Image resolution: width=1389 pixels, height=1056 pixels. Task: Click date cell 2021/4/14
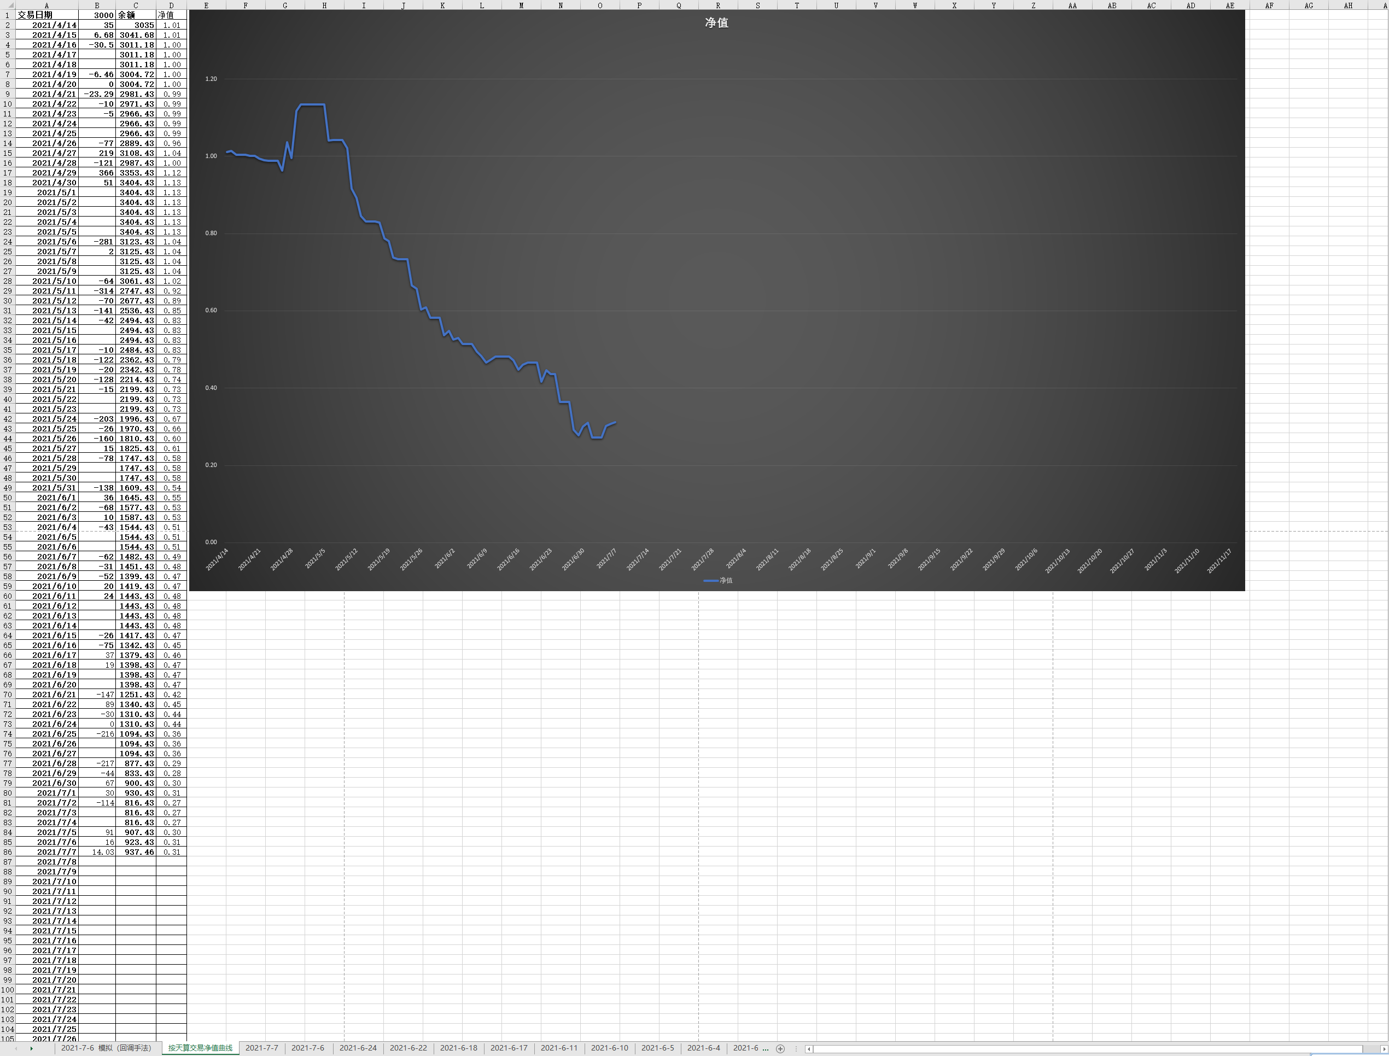46,25
